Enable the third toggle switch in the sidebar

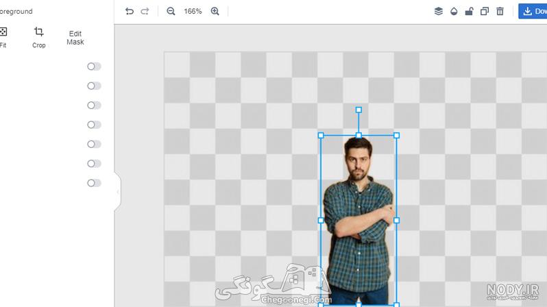(x=94, y=106)
